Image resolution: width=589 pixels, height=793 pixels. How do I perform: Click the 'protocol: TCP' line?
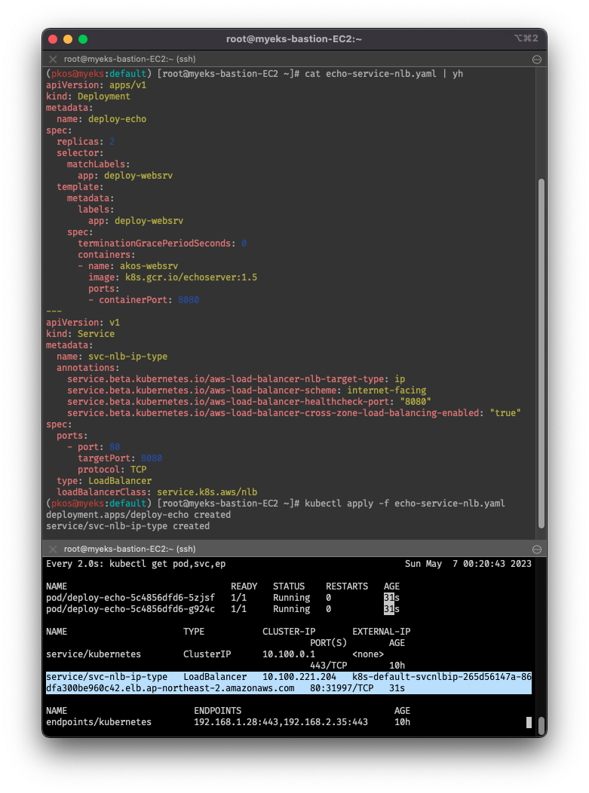pyautogui.click(x=112, y=470)
